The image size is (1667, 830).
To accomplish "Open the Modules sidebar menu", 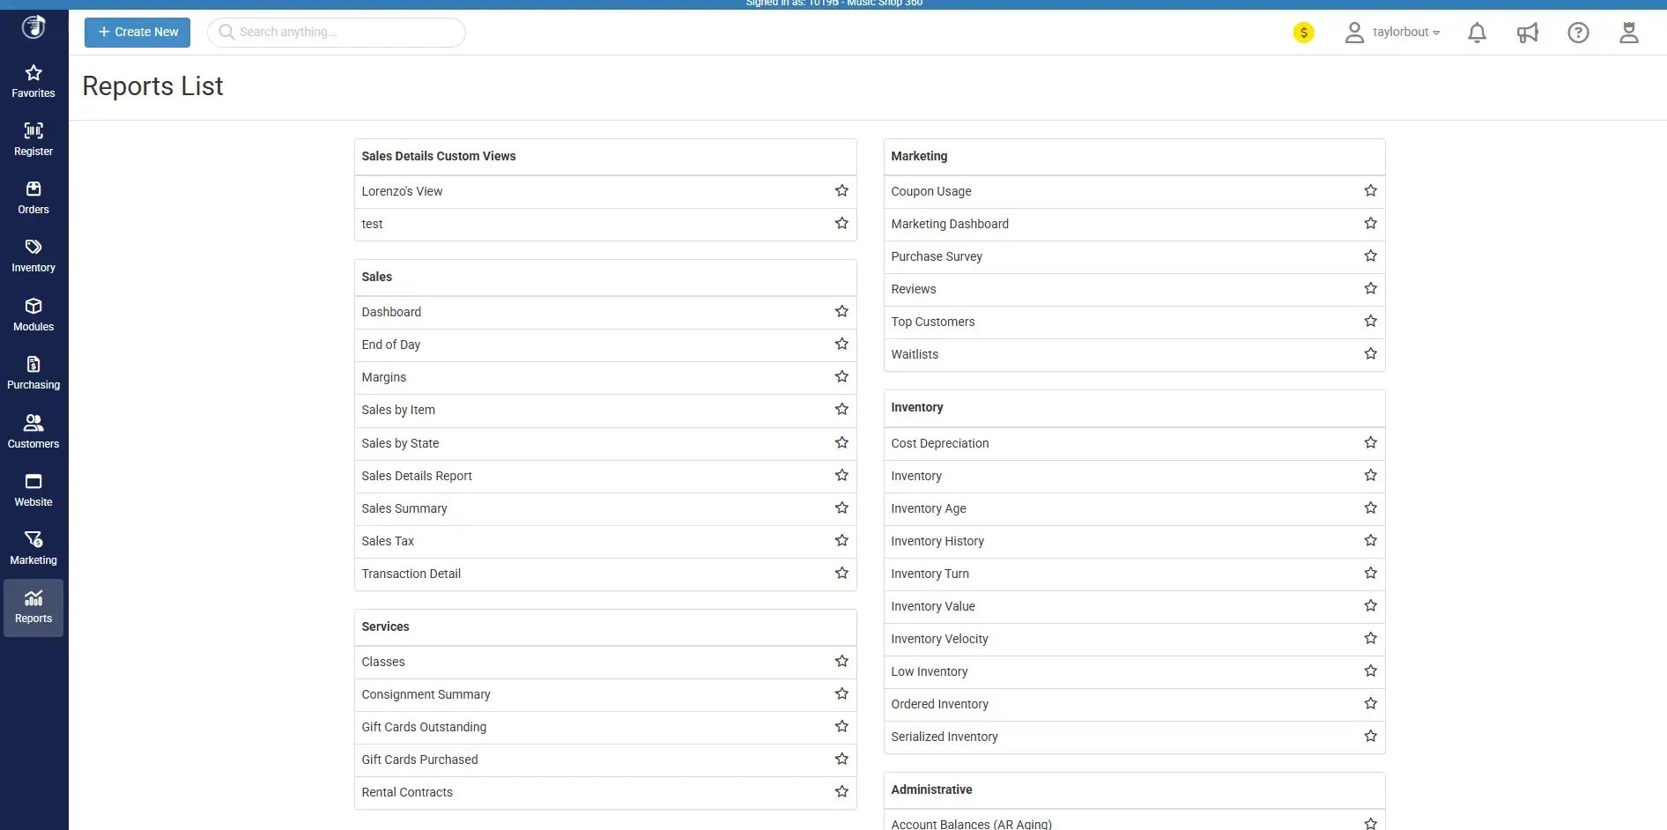I will coord(33,315).
